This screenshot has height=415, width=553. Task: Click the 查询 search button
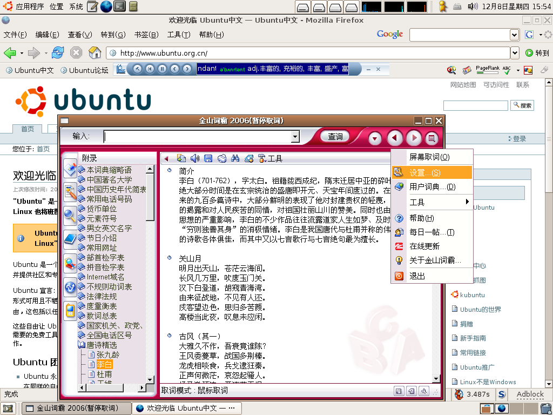point(335,136)
